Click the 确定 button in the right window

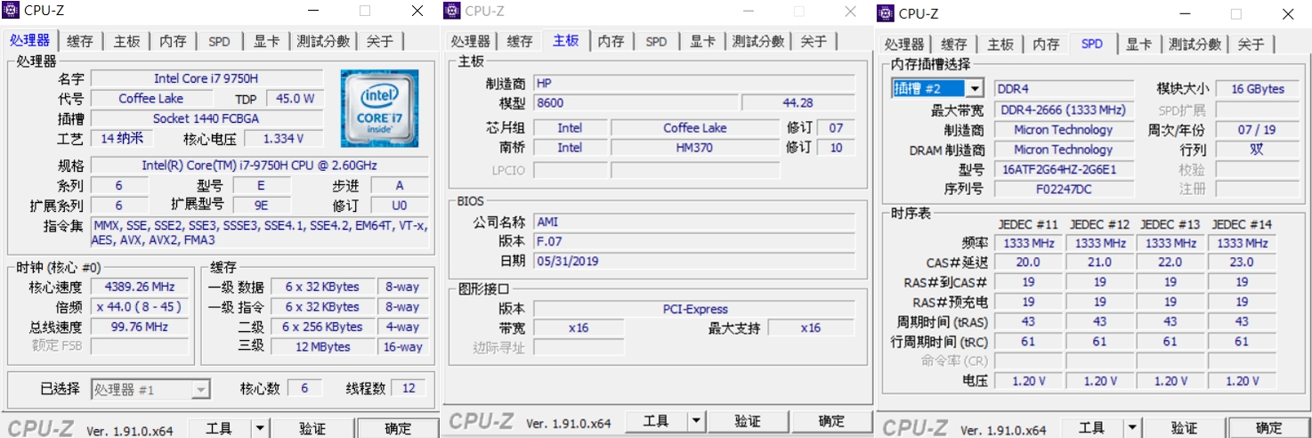point(1269,428)
